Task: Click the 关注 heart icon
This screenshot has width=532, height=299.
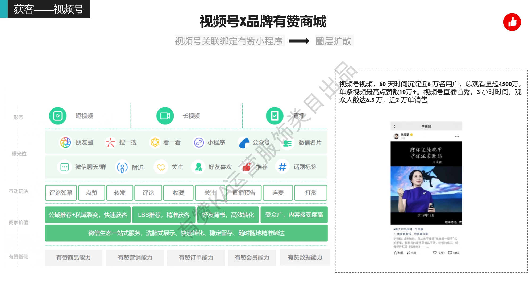Action: pyautogui.click(x=161, y=167)
